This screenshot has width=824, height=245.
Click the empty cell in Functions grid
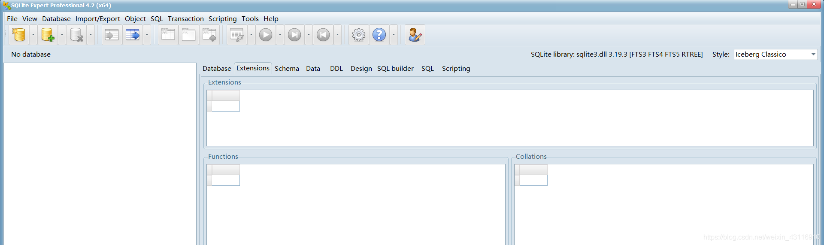(226, 180)
